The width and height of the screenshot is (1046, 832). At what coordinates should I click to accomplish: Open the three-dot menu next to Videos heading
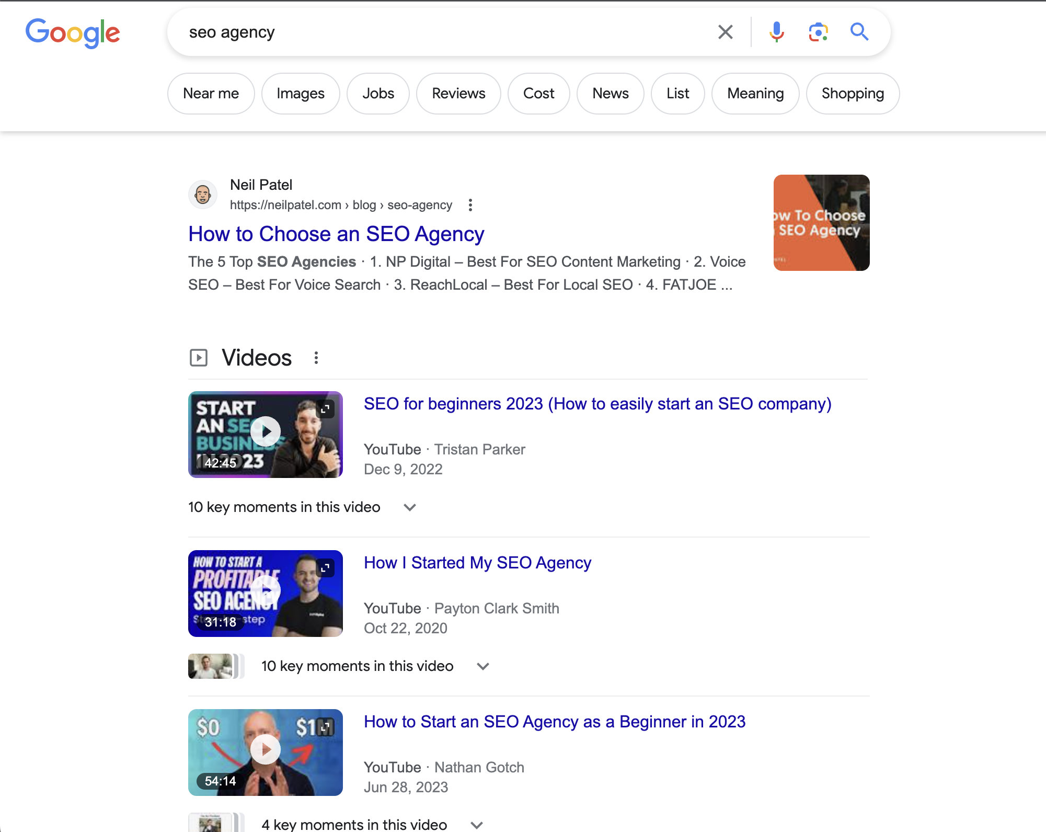click(316, 358)
